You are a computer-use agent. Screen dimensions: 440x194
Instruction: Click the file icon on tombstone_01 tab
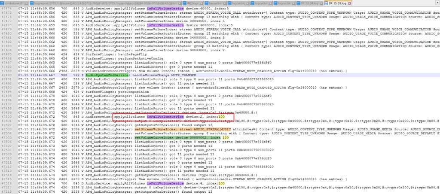(x=2, y=3)
